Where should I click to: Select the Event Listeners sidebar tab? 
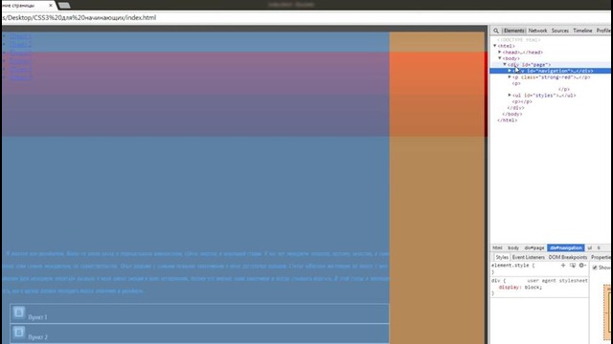coord(528,257)
